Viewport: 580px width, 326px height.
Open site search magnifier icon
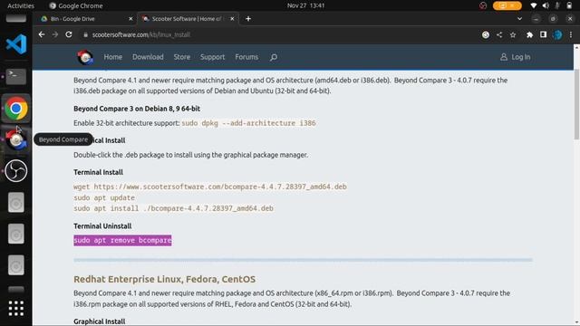coord(274,57)
